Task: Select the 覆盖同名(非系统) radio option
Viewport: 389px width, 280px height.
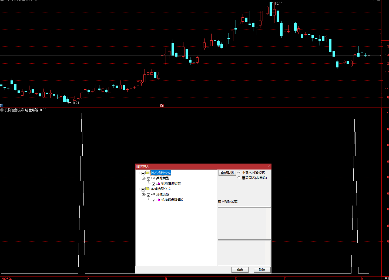Action: tap(239, 178)
